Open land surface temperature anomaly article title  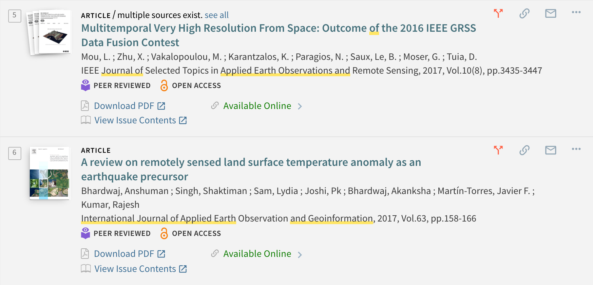point(251,169)
